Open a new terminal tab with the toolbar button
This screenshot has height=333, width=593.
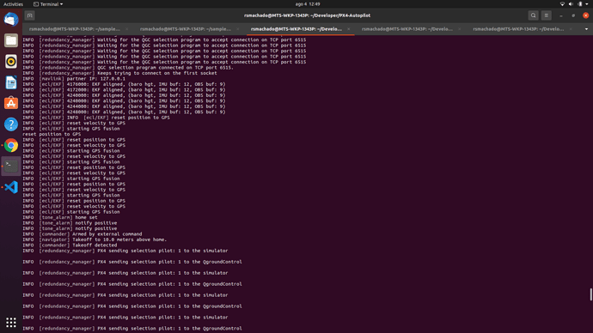tap(29, 15)
